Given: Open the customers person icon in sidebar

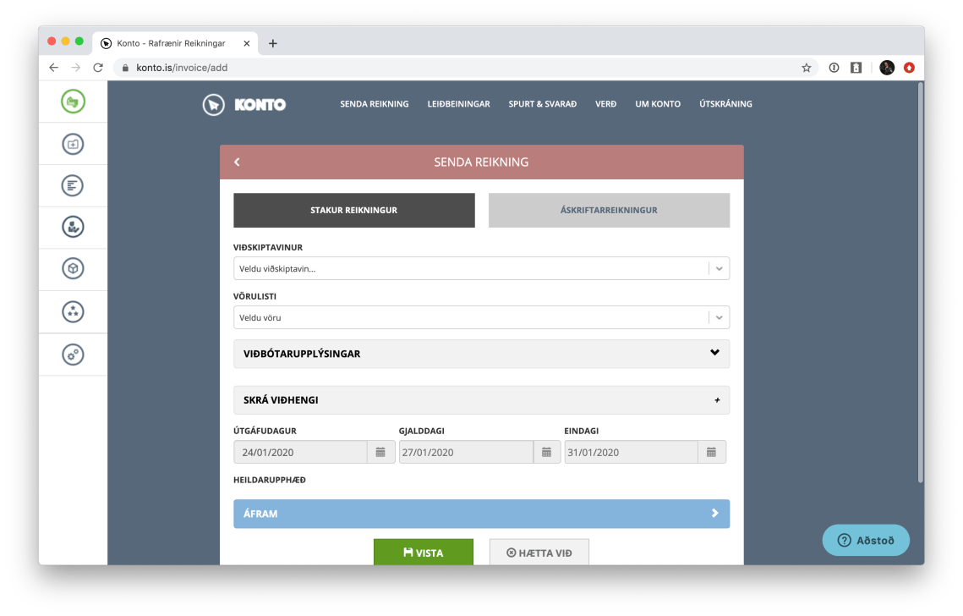Looking at the screenshot, I should pyautogui.click(x=74, y=227).
